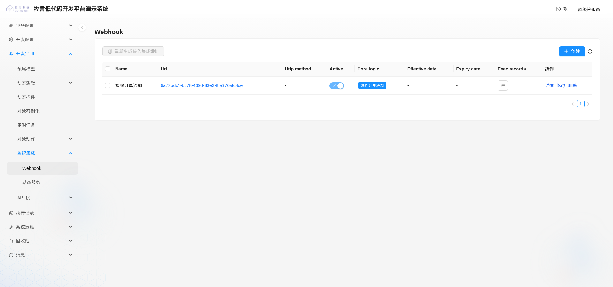Expand the 动态逻辑 chevron

[71, 83]
